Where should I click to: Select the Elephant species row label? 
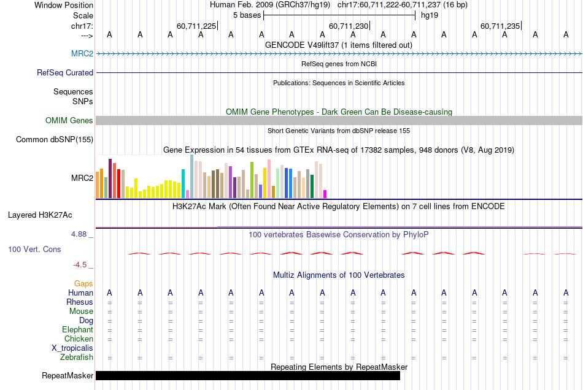pyautogui.click(x=78, y=329)
